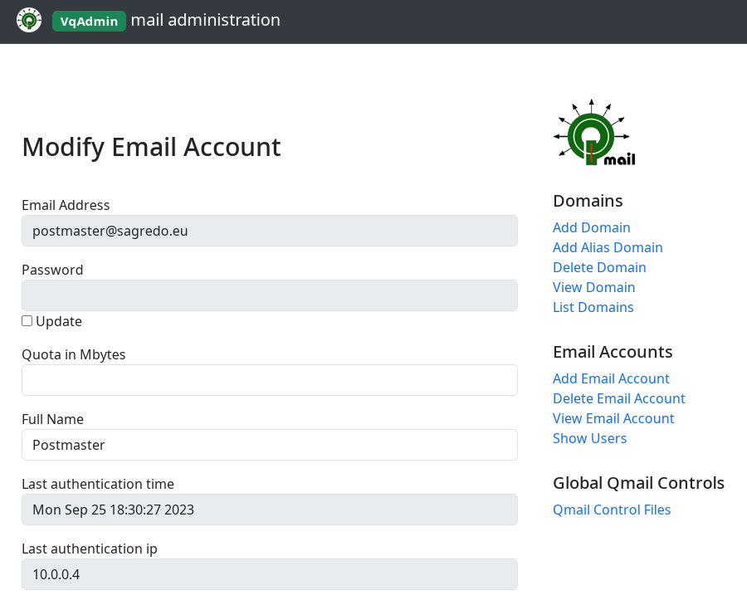This screenshot has height=600, width=747.
Task: Click the Email Address field
Action: pos(270,231)
